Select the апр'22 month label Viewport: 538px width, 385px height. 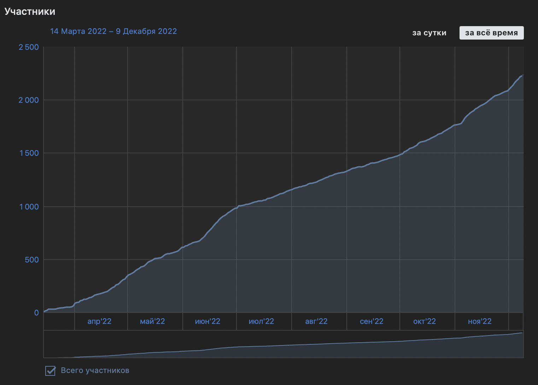pyautogui.click(x=100, y=321)
